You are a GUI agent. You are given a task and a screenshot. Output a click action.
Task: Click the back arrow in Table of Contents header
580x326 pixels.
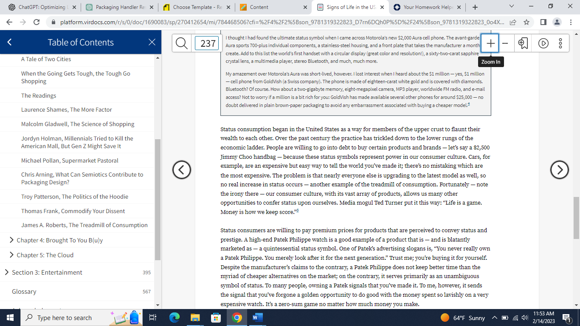(10, 42)
